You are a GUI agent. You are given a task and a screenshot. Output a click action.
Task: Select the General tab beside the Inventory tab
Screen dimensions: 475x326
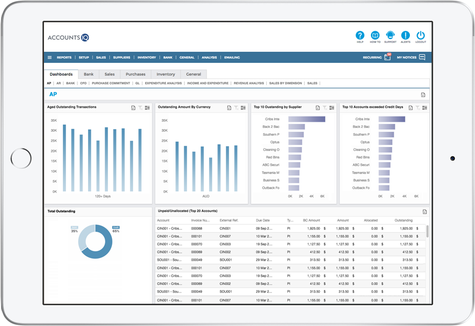click(194, 74)
